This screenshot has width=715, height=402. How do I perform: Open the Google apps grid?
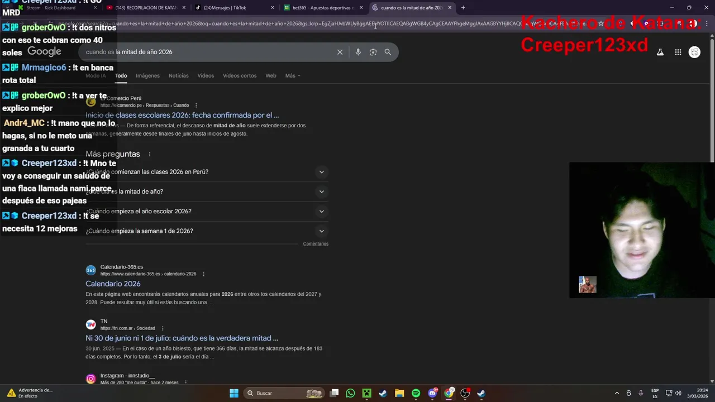(678, 52)
